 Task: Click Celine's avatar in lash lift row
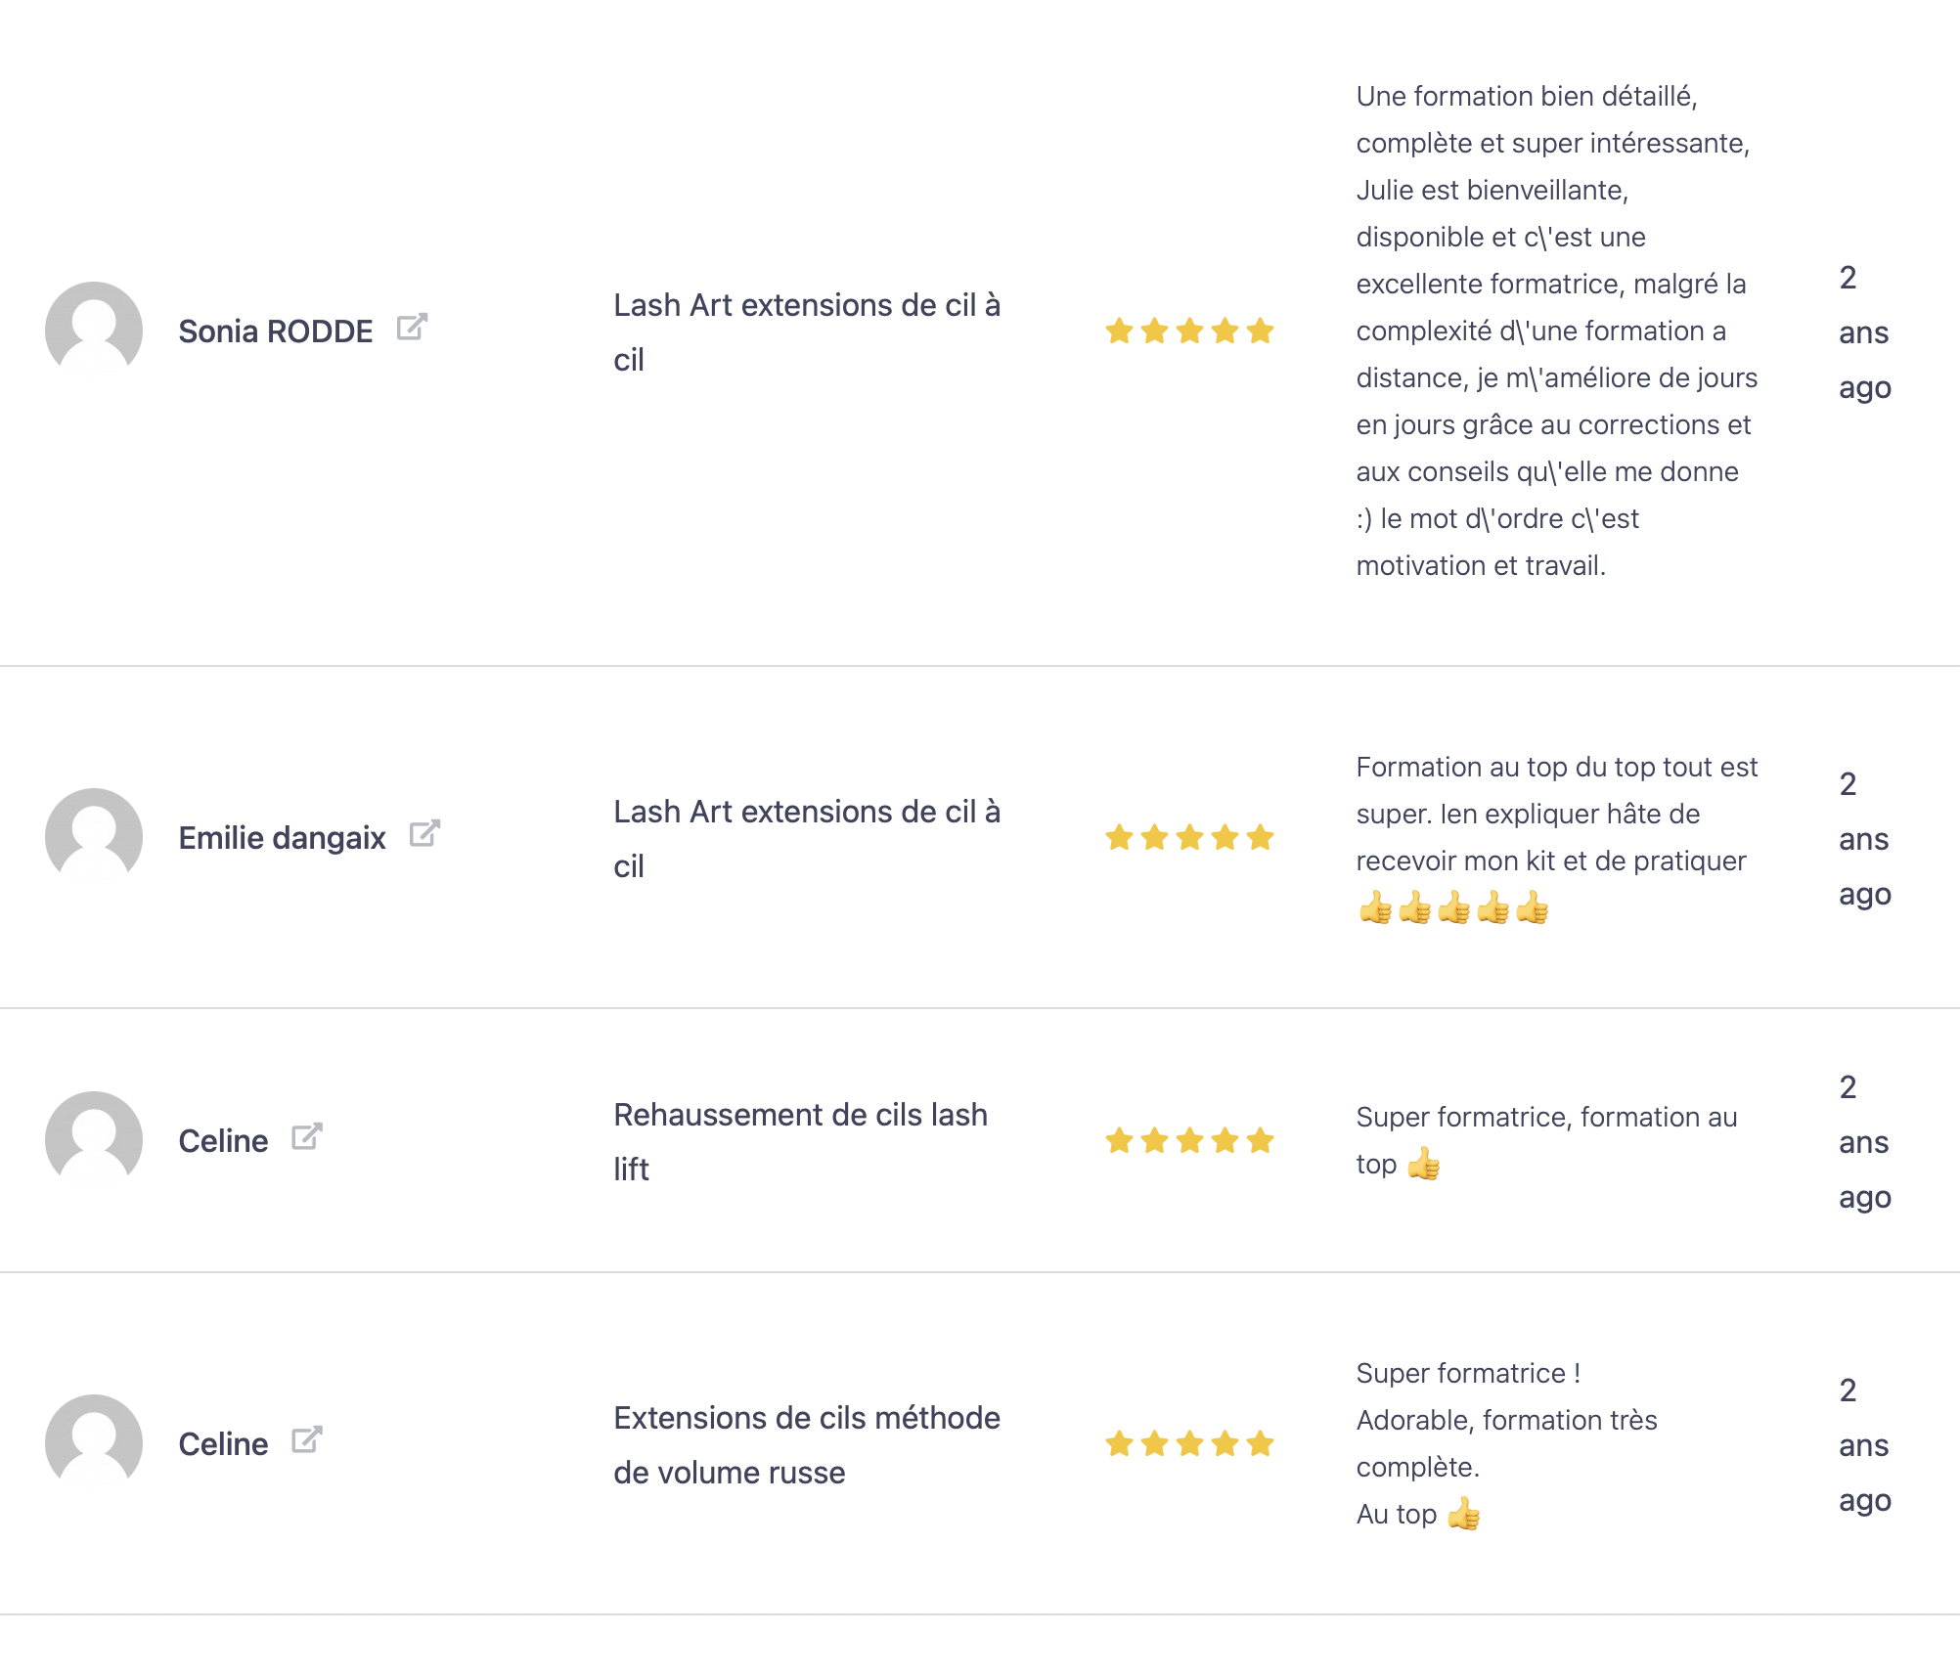tap(94, 1139)
